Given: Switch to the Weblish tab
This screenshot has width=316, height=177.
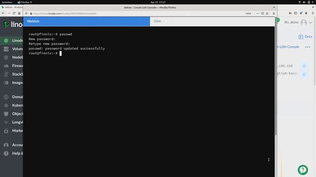Looking at the screenshot, I should tap(86, 21).
